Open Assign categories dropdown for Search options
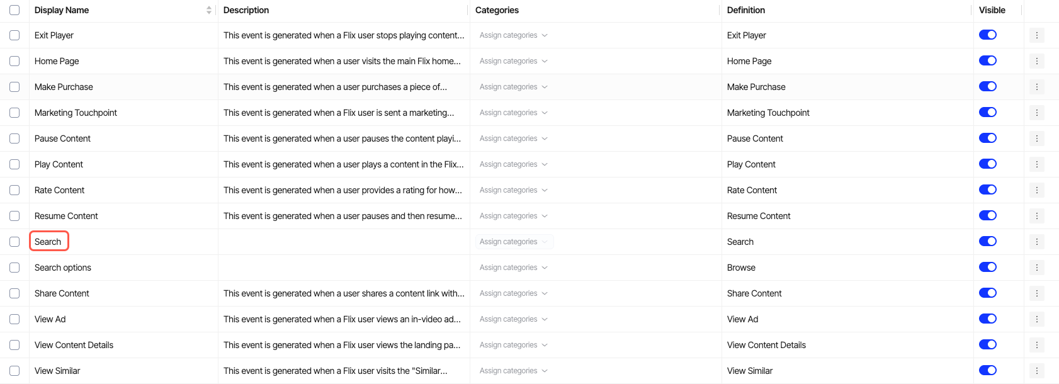This screenshot has height=384, width=1059. [x=513, y=268]
